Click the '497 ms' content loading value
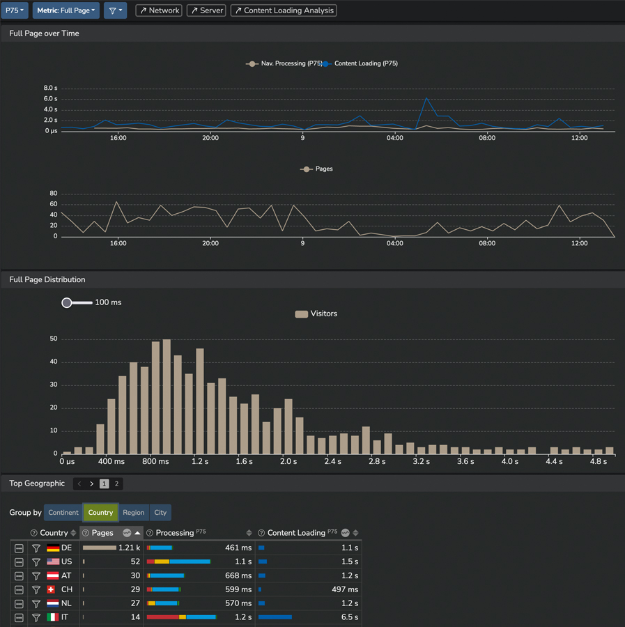 pos(345,589)
